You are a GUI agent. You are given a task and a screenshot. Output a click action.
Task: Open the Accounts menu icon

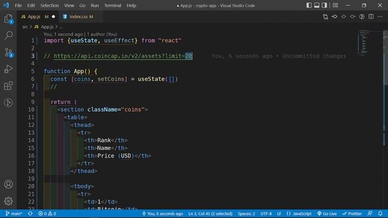pos(8,184)
